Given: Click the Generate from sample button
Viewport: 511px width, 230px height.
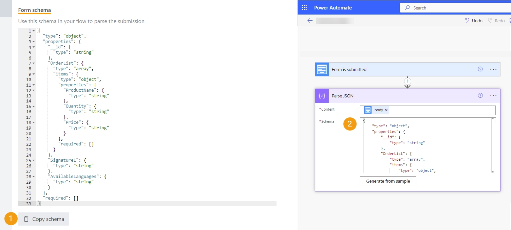Looking at the screenshot, I should tap(388, 181).
